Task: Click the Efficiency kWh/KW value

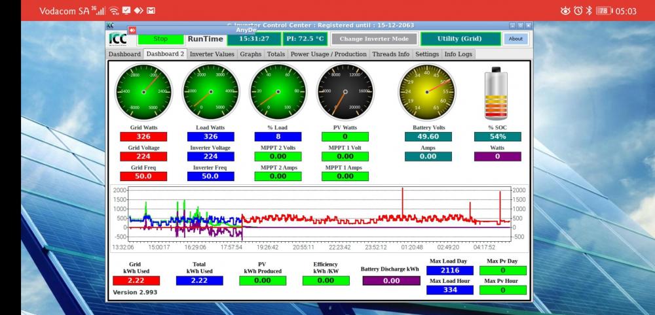Action: point(326,281)
